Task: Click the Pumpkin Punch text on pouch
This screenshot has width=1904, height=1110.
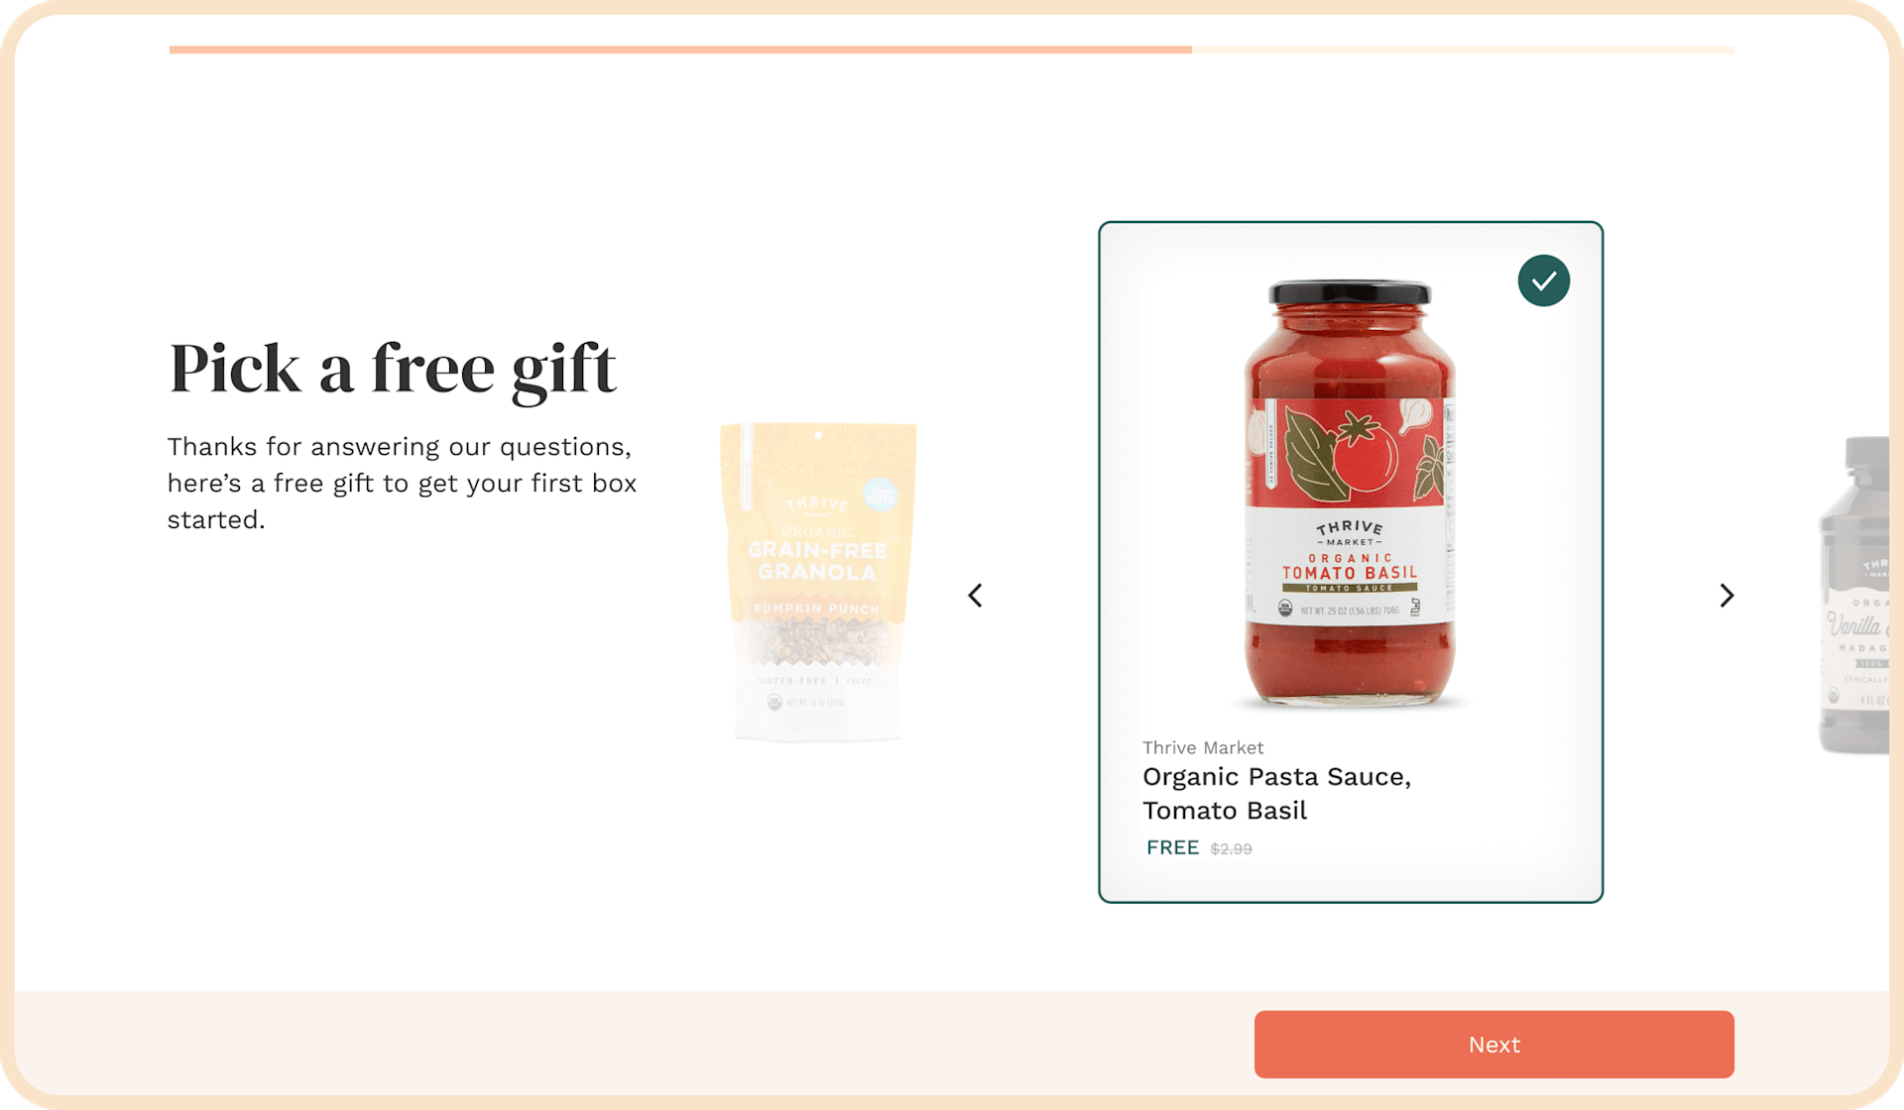Action: [816, 609]
